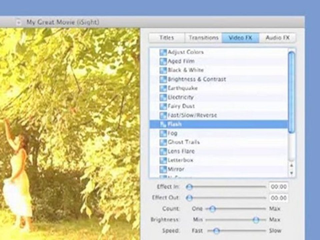Open the Audio FX tab
This screenshot has height=240, width=320.
277,38
